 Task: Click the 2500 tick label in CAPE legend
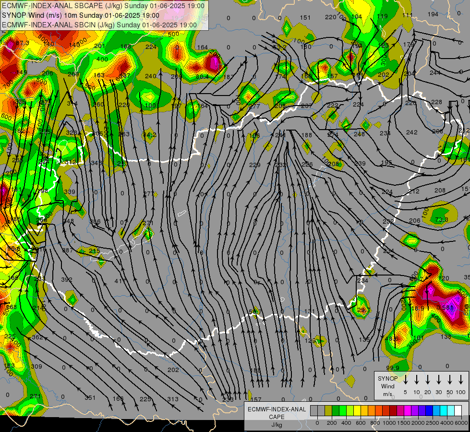coord(433,423)
